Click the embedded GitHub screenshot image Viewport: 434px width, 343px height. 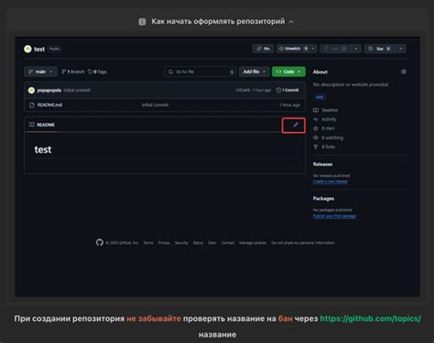click(x=217, y=167)
